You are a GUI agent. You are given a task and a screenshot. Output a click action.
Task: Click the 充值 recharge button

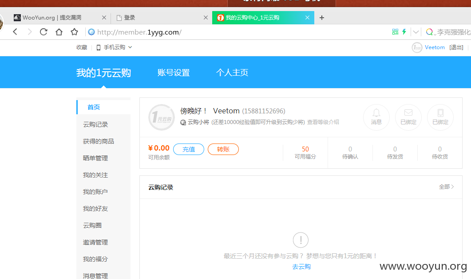pos(189,149)
